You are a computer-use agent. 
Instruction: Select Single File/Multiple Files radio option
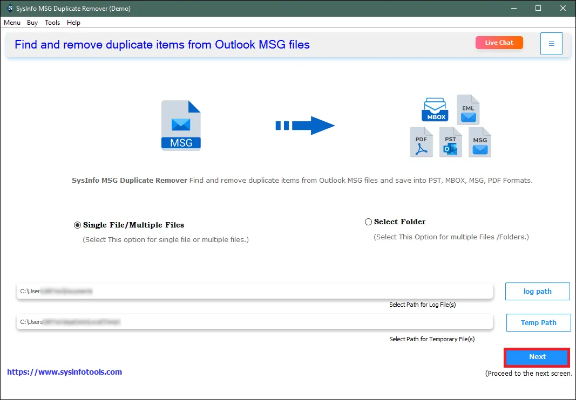coord(77,225)
